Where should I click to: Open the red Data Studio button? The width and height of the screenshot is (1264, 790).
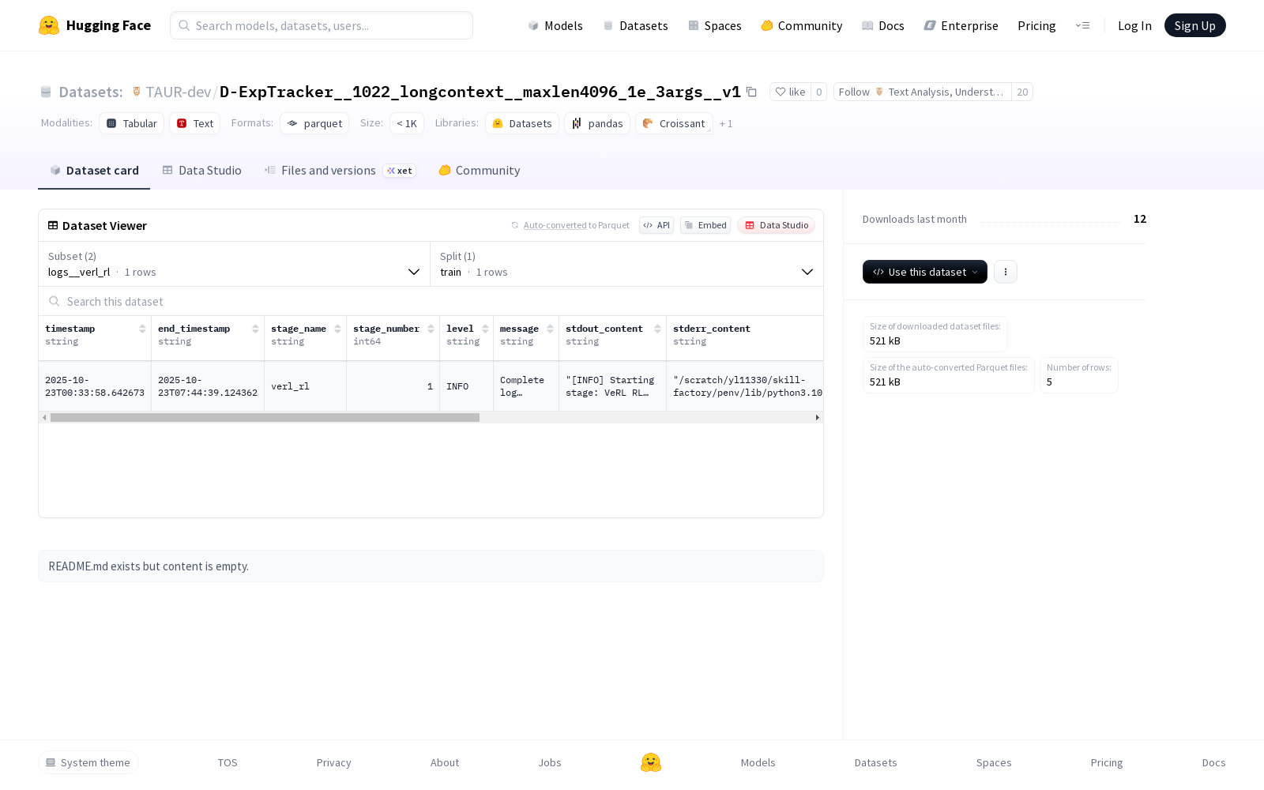coord(777,225)
